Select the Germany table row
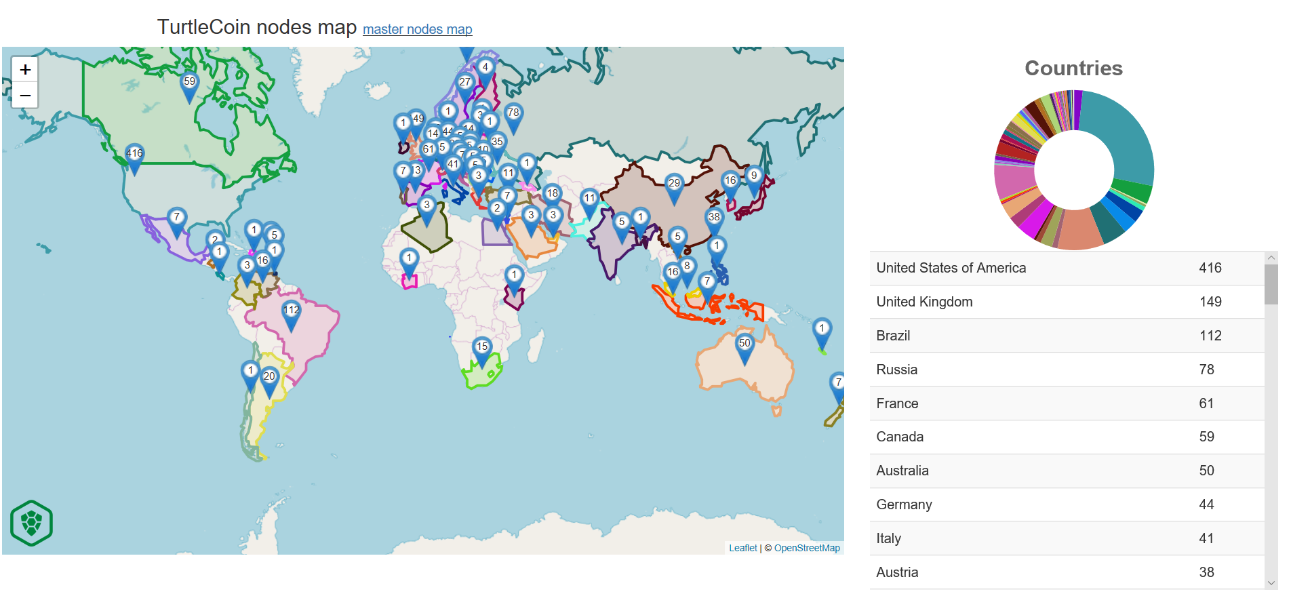The height and width of the screenshot is (615, 1291). (1067, 504)
